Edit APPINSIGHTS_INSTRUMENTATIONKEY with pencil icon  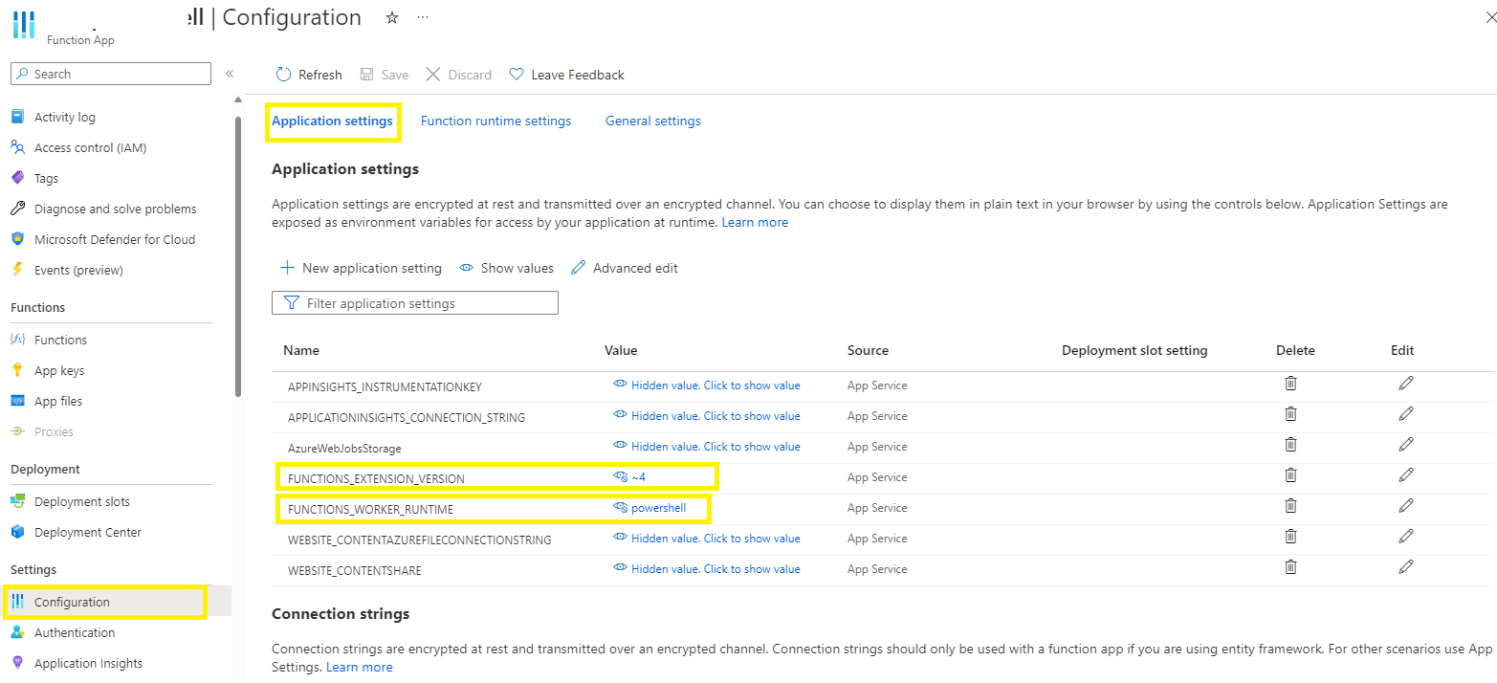[x=1405, y=384]
